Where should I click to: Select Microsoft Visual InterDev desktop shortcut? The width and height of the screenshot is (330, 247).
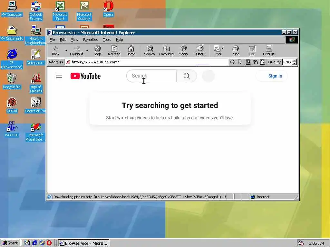point(36,132)
